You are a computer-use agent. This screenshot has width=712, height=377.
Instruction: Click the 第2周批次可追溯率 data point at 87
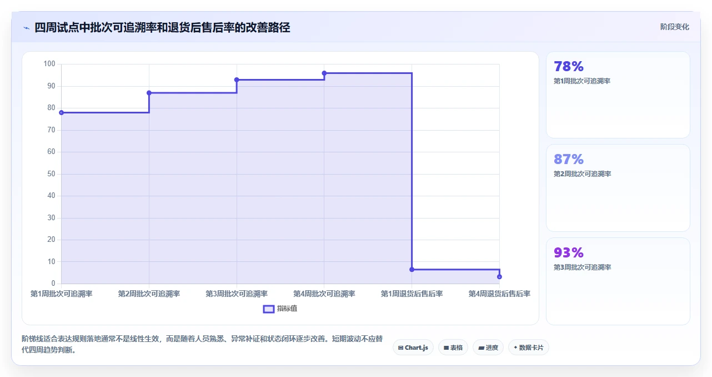click(149, 93)
